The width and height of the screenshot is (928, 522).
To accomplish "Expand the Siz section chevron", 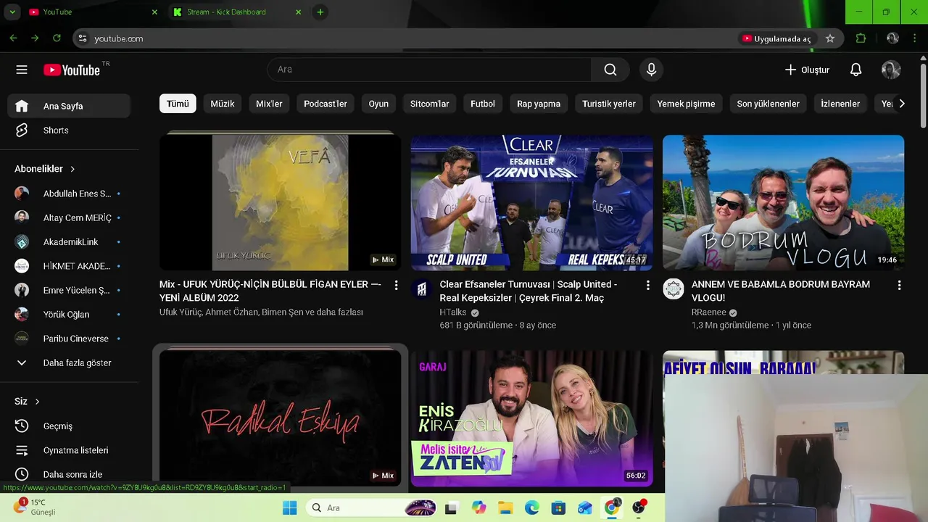I will [x=38, y=402].
